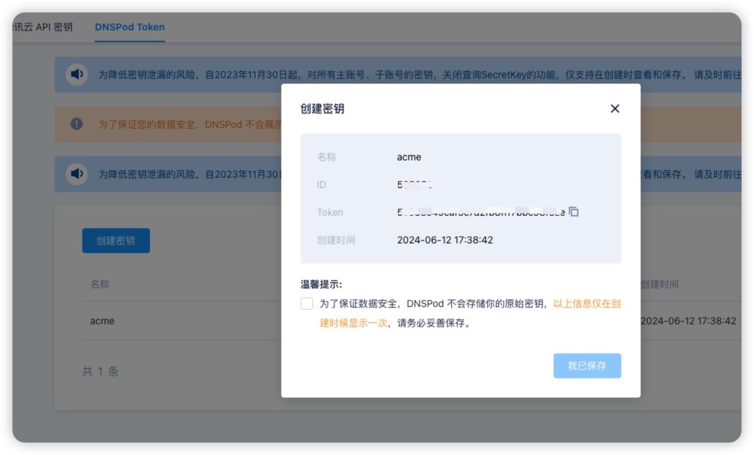The image size is (754, 455).
Task: Close the 创建密钥 dialog with X
Action: click(614, 109)
